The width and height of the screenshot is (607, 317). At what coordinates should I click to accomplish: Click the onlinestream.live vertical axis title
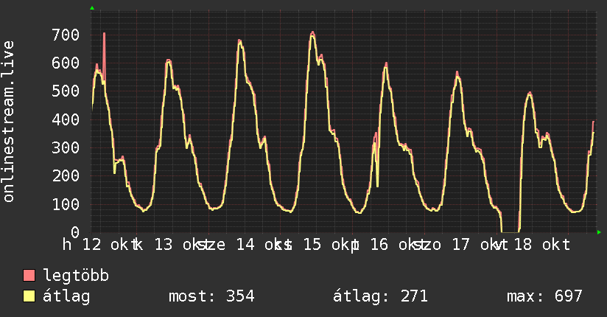tap(8, 122)
